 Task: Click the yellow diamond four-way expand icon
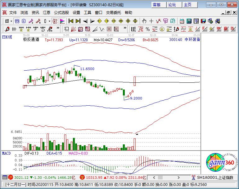(x=135, y=21)
